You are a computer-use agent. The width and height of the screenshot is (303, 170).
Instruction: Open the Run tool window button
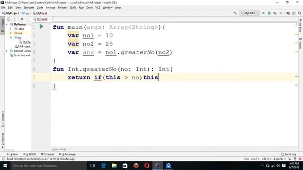(13, 154)
